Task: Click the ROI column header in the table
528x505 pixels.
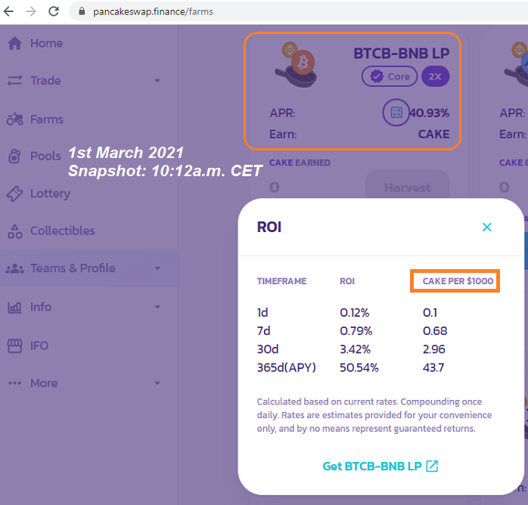Action: pyautogui.click(x=347, y=281)
